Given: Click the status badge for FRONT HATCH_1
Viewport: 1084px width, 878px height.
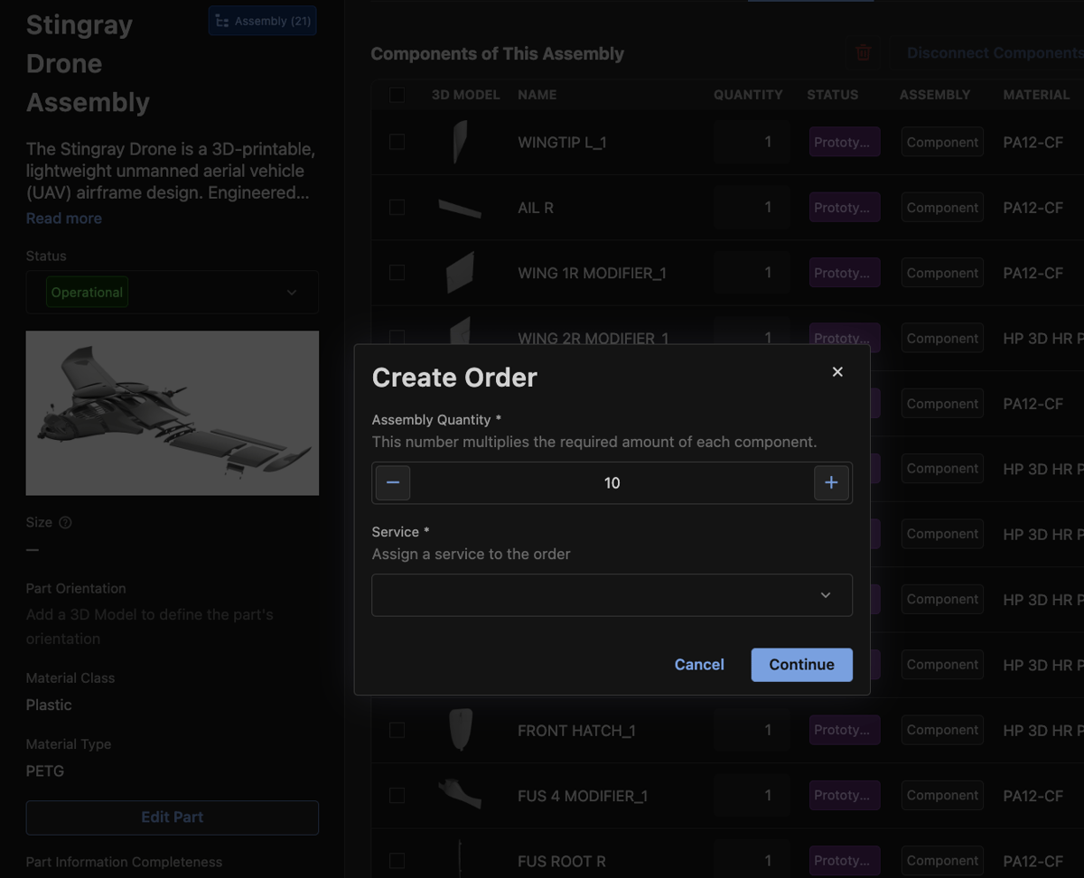Looking at the screenshot, I should [x=845, y=730].
